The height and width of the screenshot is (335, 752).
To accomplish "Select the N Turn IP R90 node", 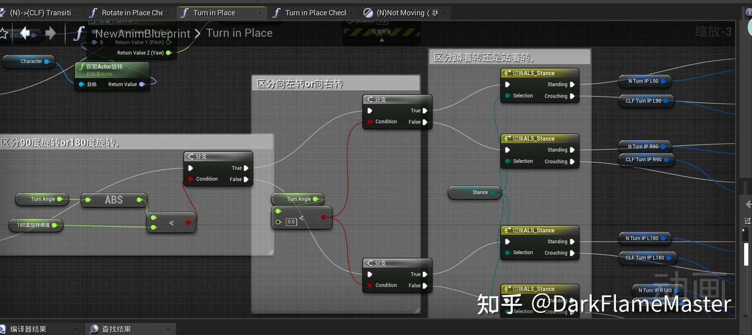I will (x=645, y=146).
